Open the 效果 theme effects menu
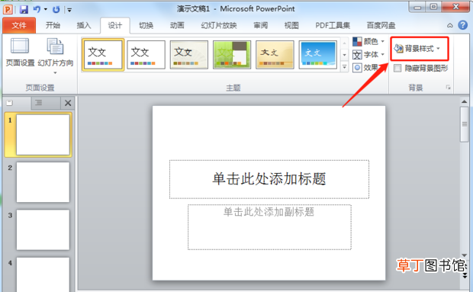The width and height of the screenshot is (473, 292). click(365, 68)
